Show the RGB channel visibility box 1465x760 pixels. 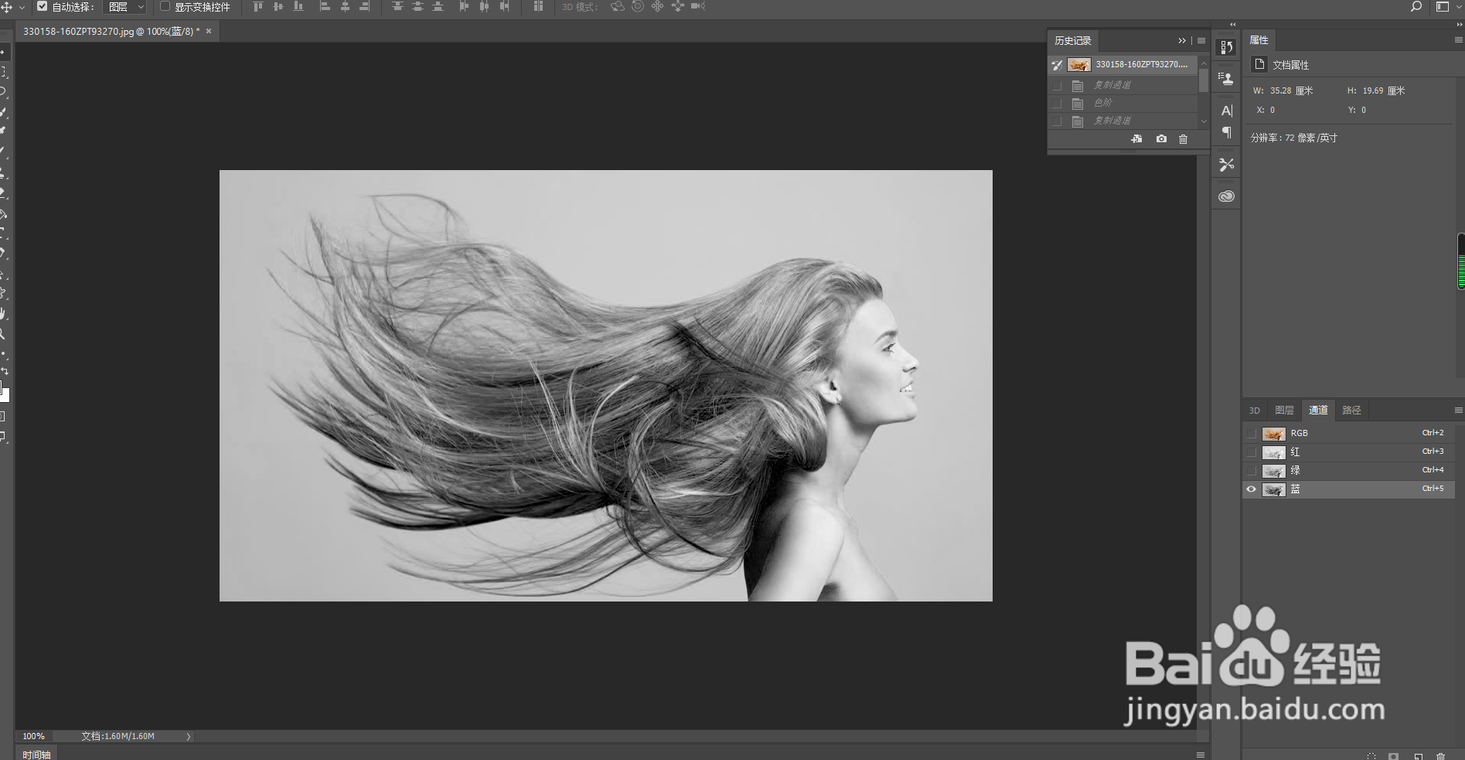click(x=1251, y=434)
